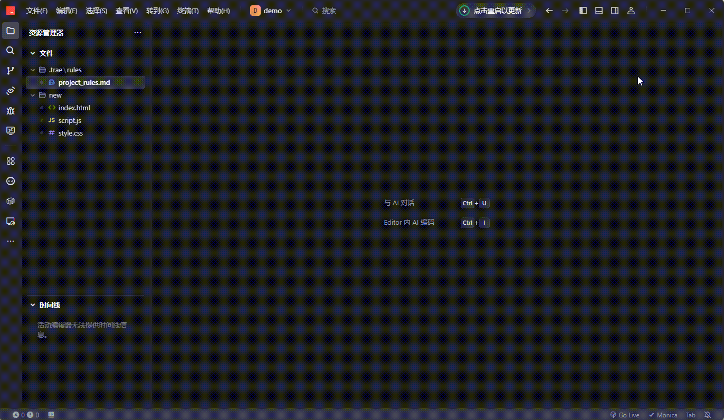Open style.css file
Image resolution: width=724 pixels, height=420 pixels.
pos(85,133)
